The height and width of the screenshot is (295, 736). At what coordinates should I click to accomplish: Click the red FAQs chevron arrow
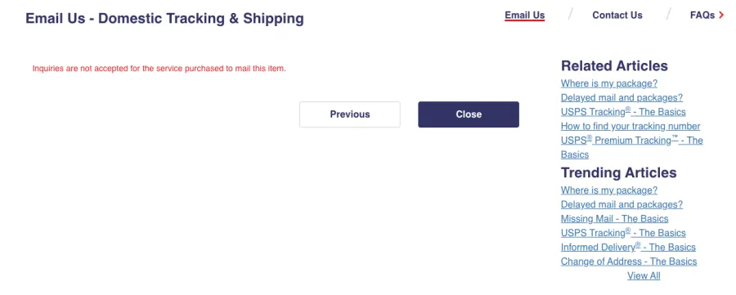click(x=721, y=16)
